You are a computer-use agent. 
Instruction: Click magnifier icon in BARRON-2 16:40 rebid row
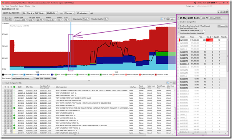(x=5, y=93)
